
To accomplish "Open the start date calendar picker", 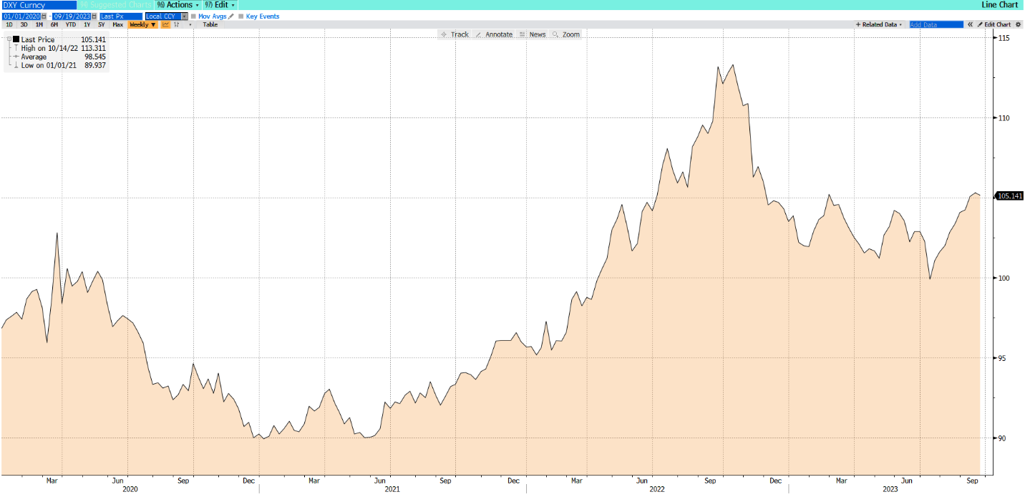I will coord(44,16).
